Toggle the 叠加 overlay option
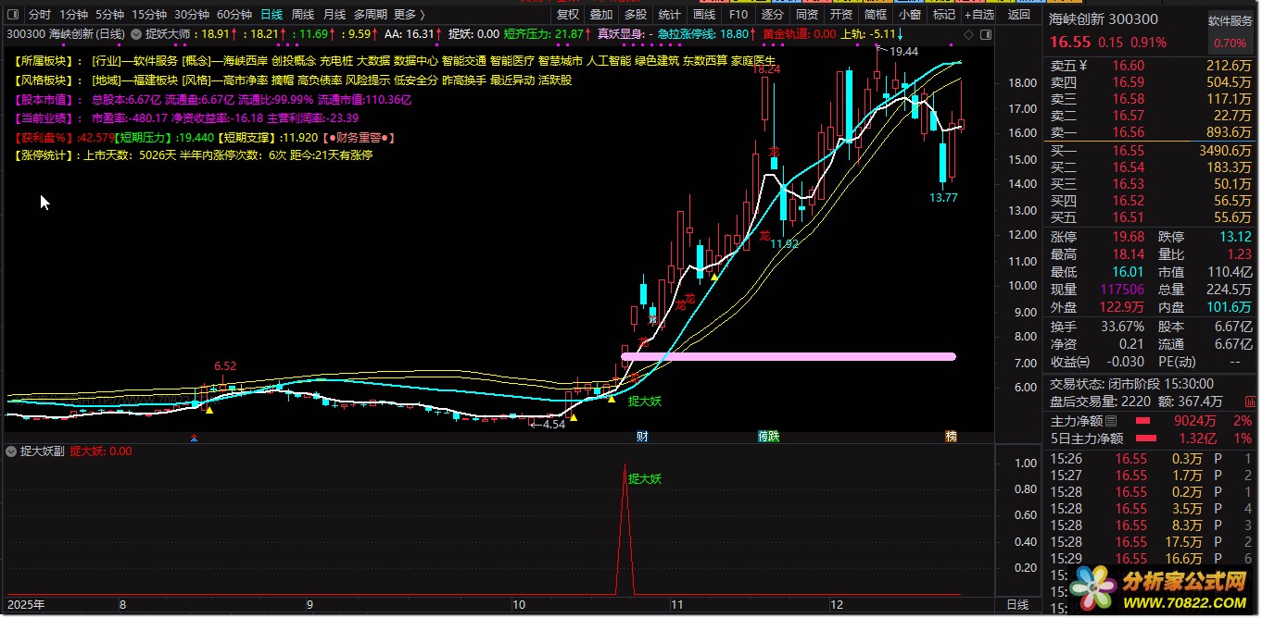The height and width of the screenshot is (618, 1262). pyautogui.click(x=601, y=15)
